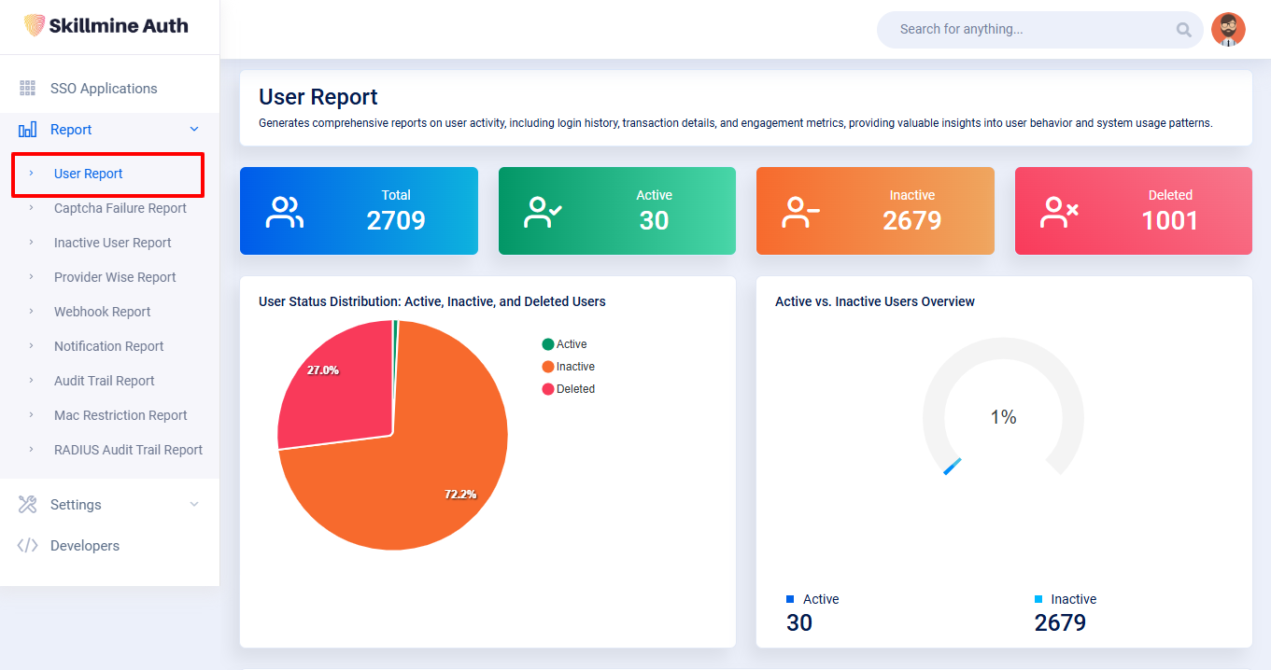The height and width of the screenshot is (670, 1271).
Task: Open the Captcha Failure Report
Action: point(120,208)
